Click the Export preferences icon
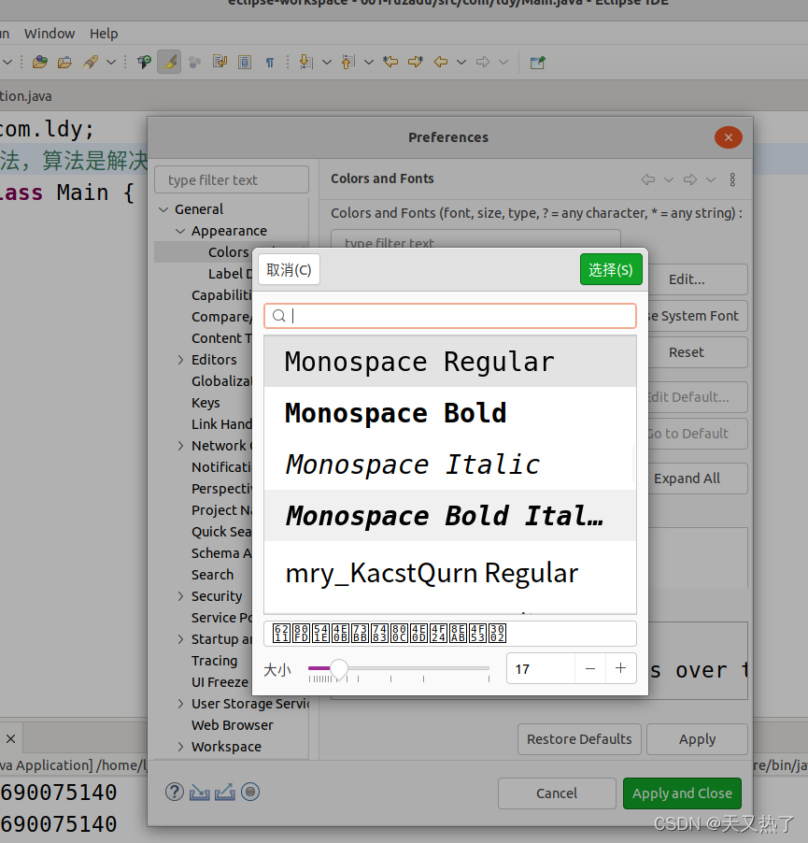Viewport: 808px width, 843px height. point(224,792)
